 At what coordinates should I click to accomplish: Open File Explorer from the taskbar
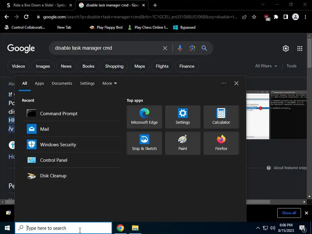tap(135, 228)
